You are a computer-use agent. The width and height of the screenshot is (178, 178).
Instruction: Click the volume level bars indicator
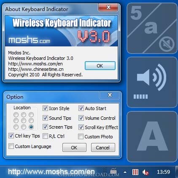tap(140, 97)
